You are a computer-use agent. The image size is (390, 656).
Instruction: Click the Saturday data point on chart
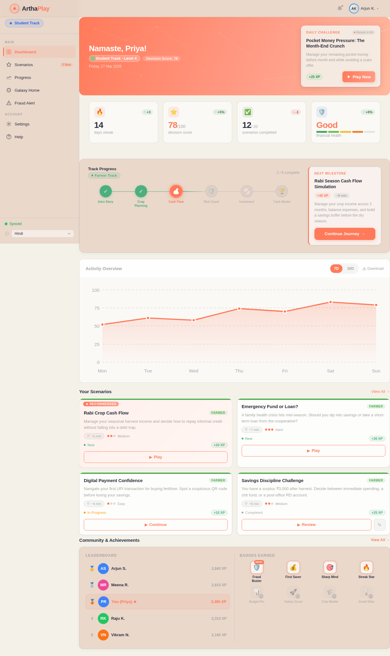(331, 302)
